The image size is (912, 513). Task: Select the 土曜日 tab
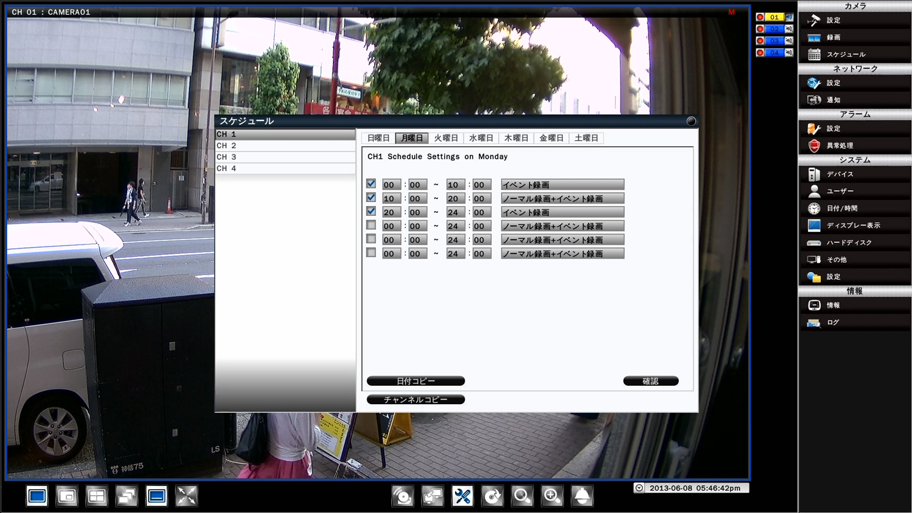coord(586,138)
